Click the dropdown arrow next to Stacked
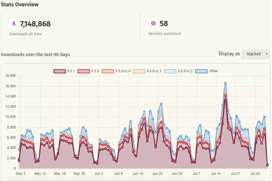 (266, 54)
